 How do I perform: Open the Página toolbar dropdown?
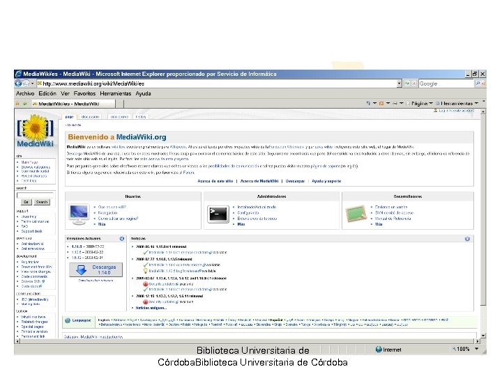pos(420,103)
